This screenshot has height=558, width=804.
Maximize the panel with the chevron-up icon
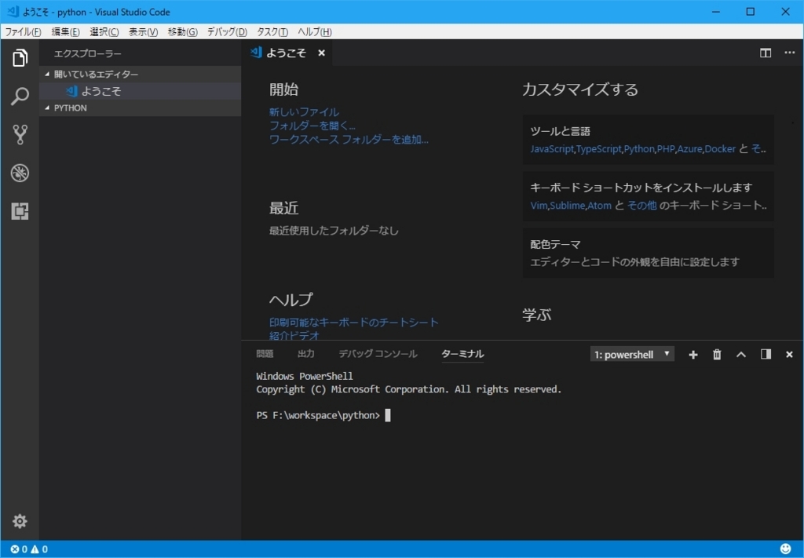point(741,355)
